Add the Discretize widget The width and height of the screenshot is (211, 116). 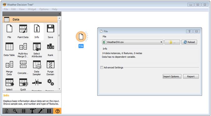(37, 85)
